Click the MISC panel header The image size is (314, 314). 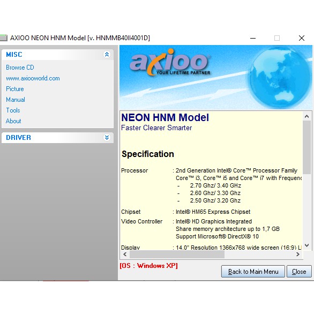(x=57, y=55)
